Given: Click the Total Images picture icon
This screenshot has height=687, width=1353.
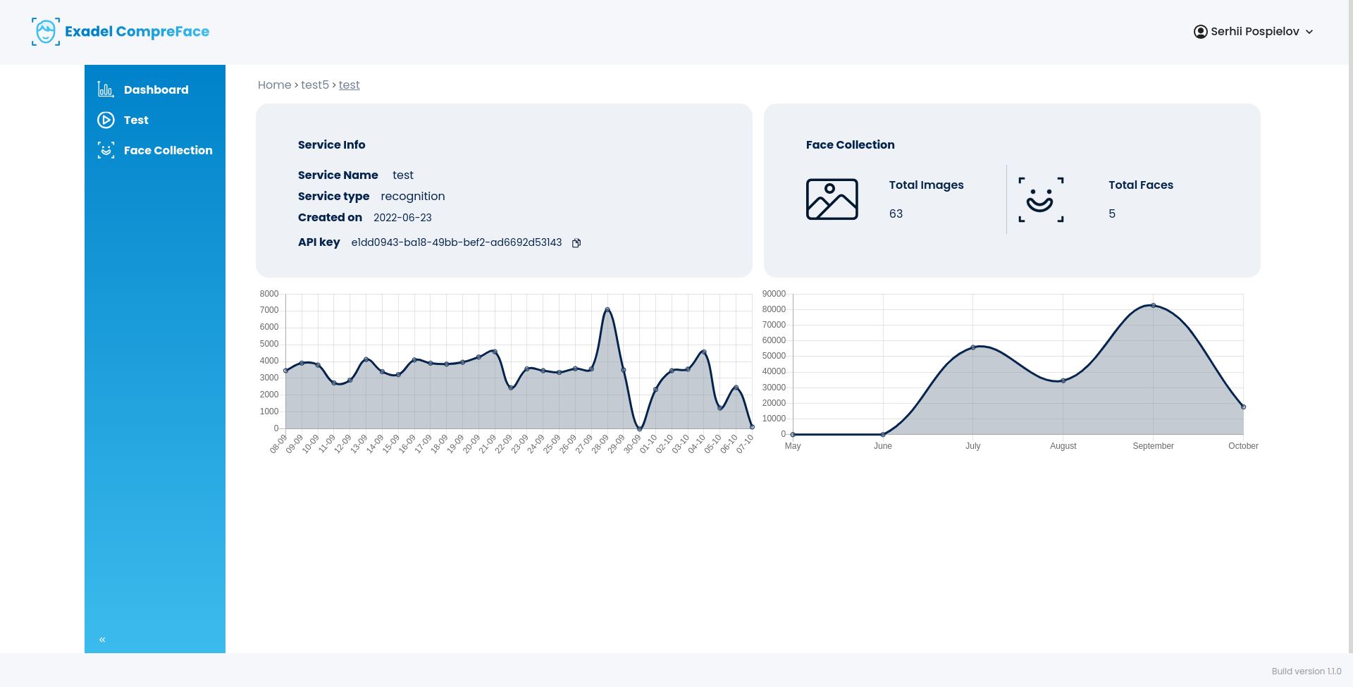Looking at the screenshot, I should [832, 199].
